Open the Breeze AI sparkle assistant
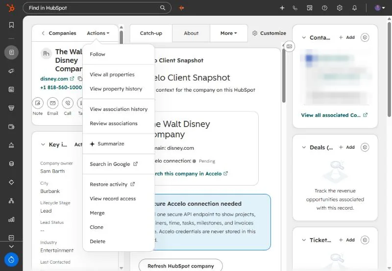The width and height of the screenshot is (392, 271). pos(181,8)
